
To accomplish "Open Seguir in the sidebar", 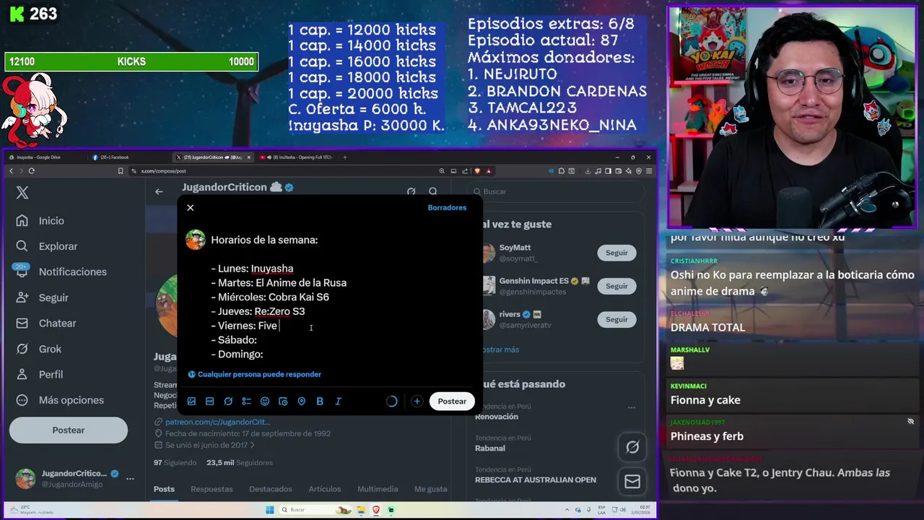I will (x=42, y=298).
